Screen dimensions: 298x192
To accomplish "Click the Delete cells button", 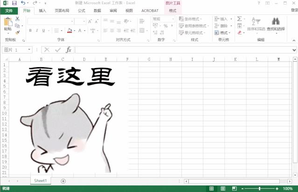I will tap(221, 26).
